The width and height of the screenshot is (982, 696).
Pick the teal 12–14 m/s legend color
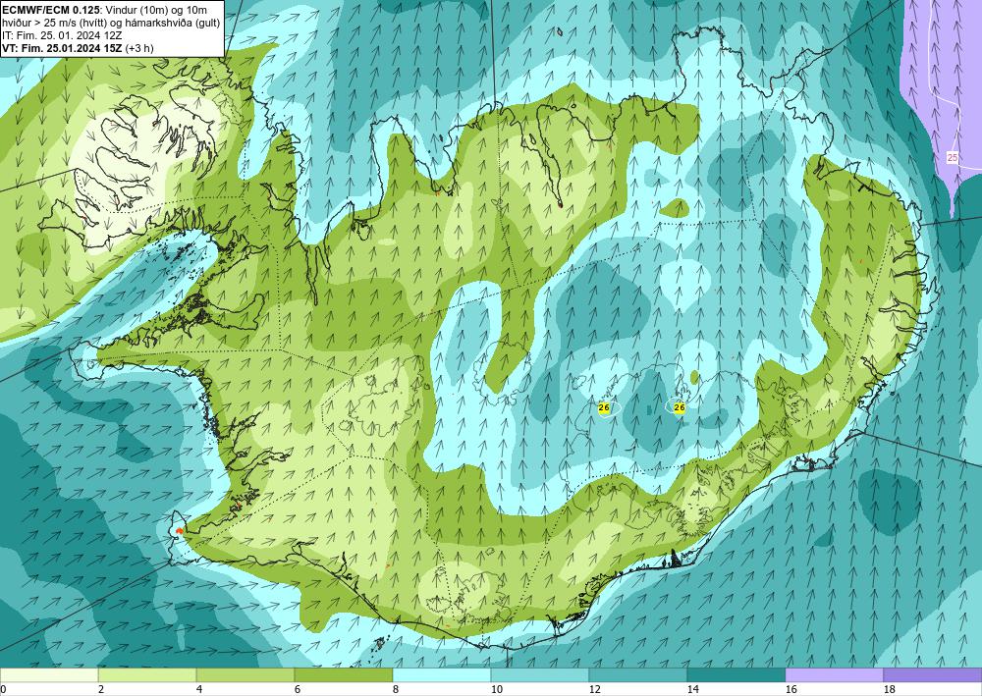[638, 674]
